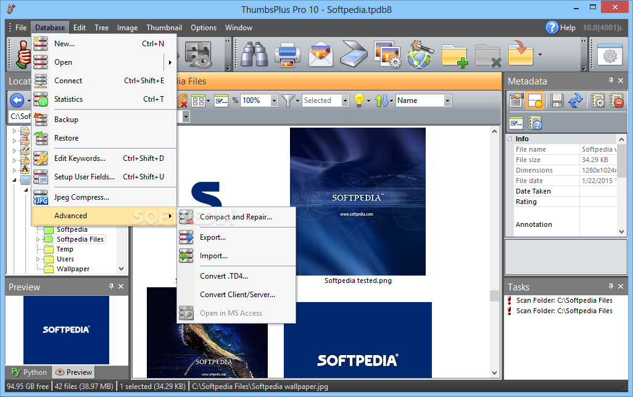This screenshot has height=397, width=633.
Task: Expand the Users tree folder
Action: [38, 259]
